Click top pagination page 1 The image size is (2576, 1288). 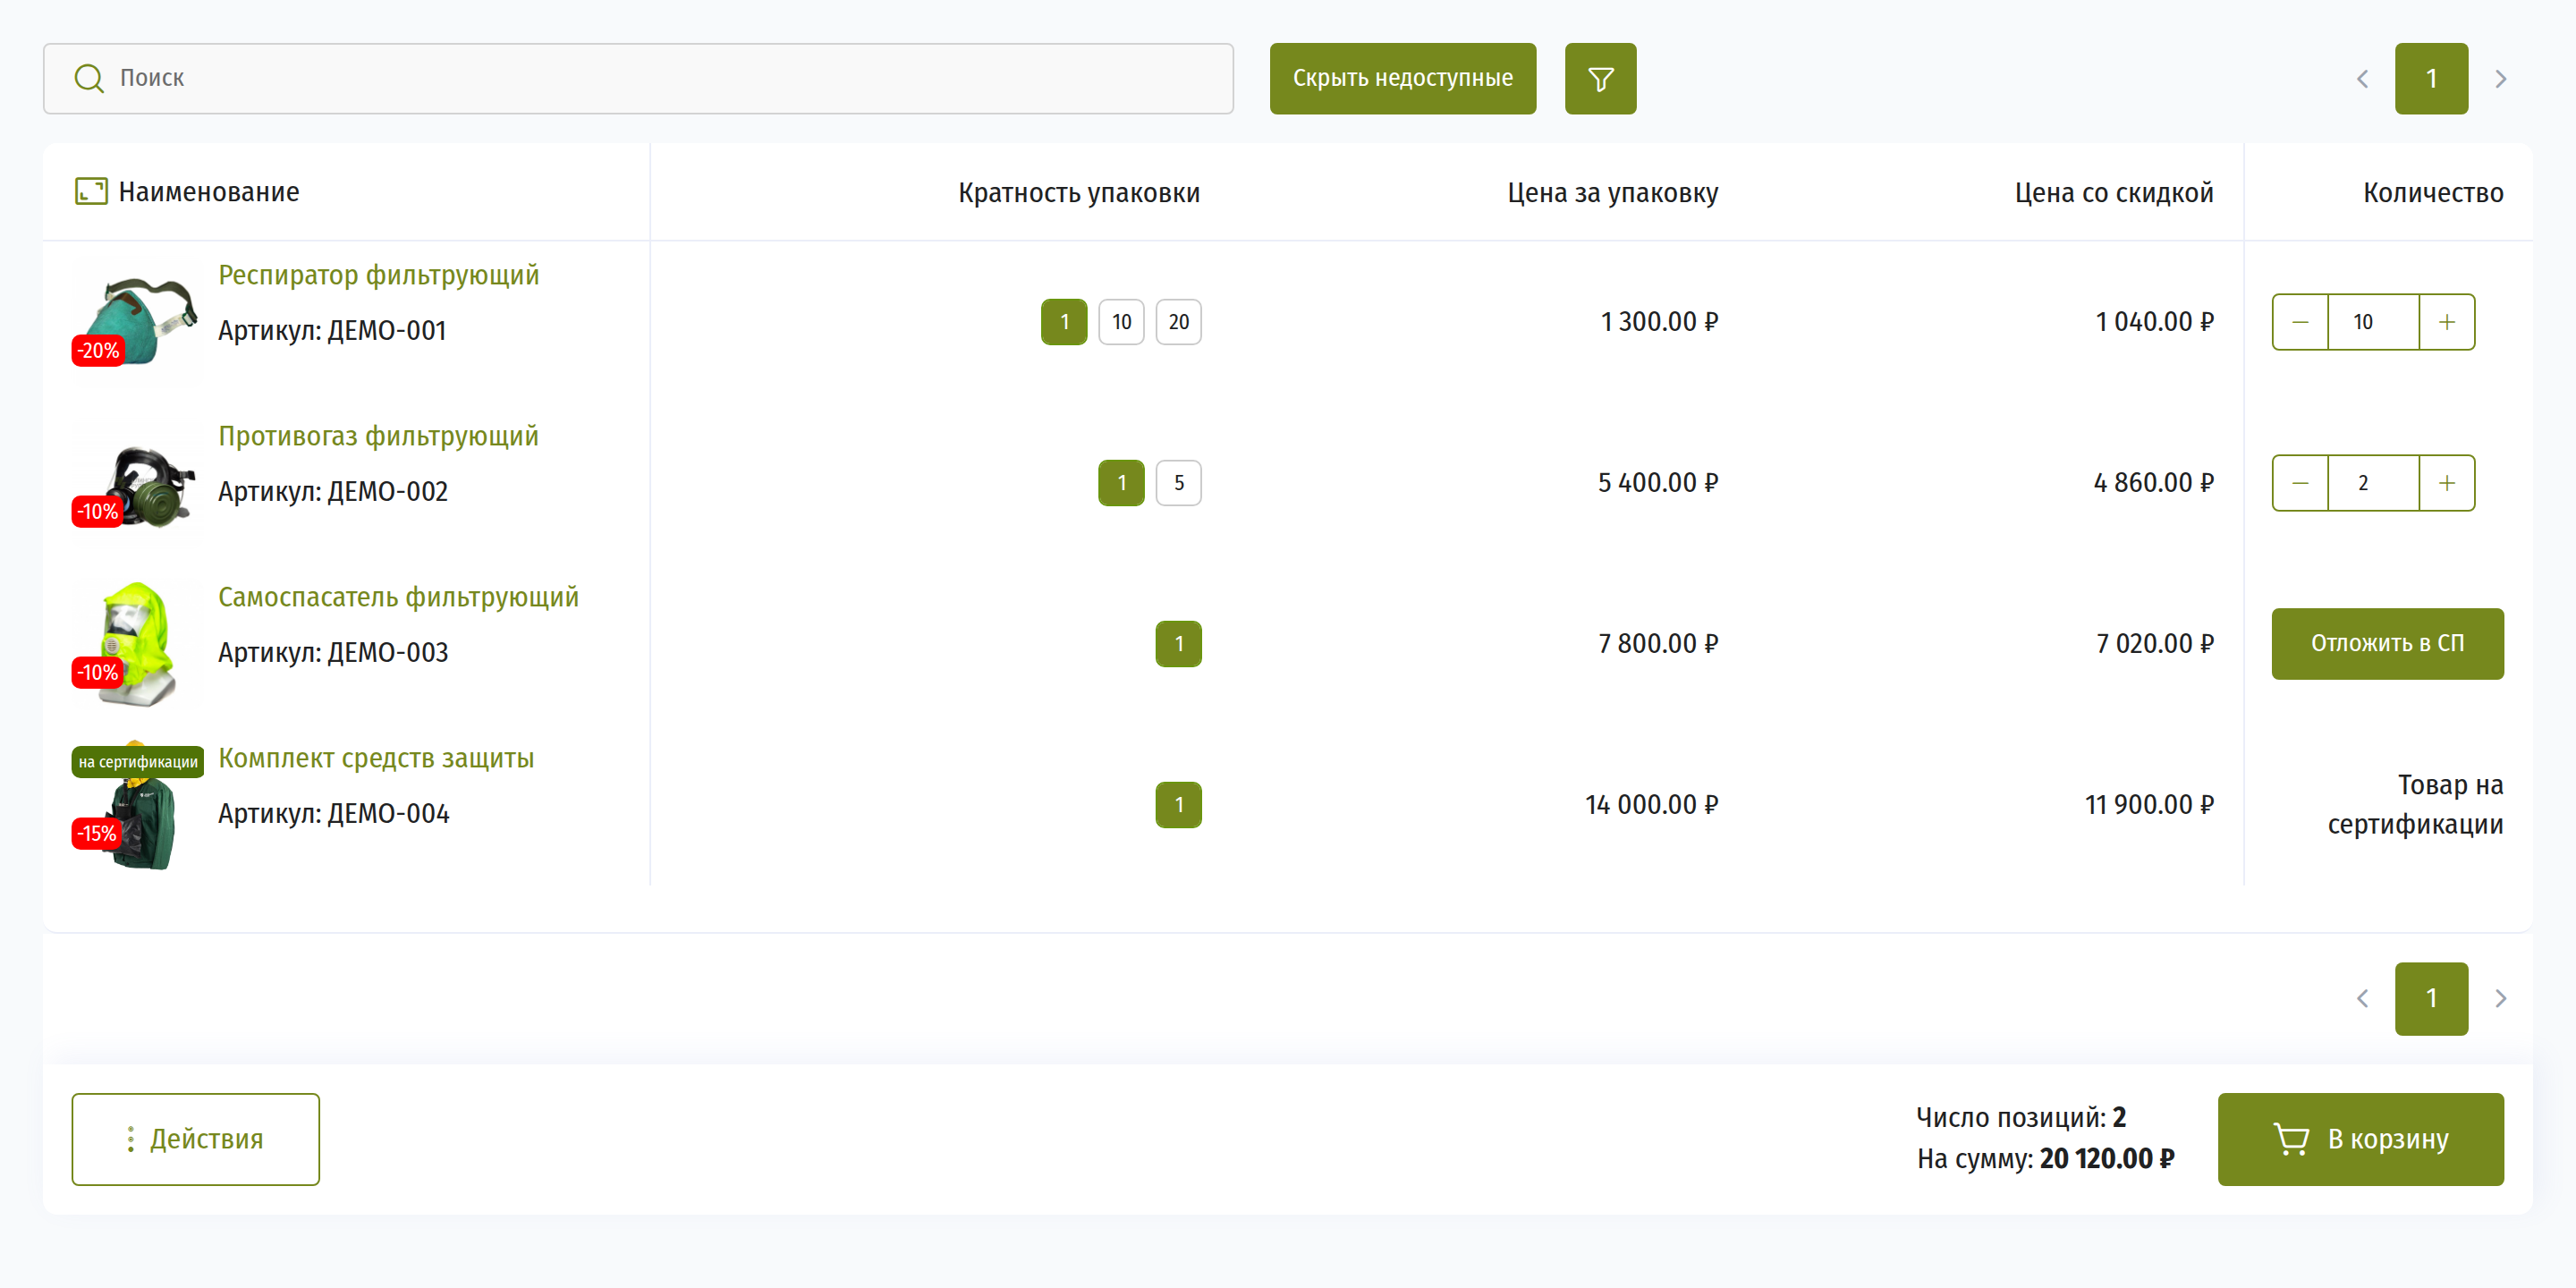2431,78
